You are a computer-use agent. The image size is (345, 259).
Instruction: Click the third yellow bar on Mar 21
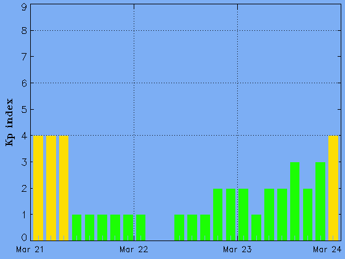click(x=64, y=188)
